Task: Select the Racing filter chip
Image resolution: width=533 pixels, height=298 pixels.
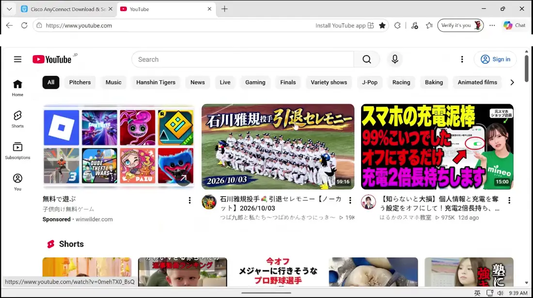Action: click(x=401, y=82)
